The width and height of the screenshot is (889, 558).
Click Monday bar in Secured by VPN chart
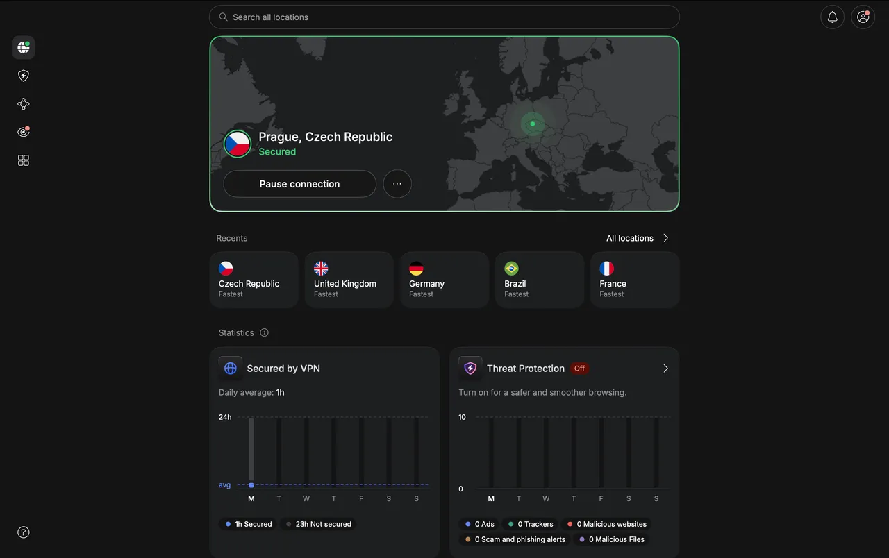tap(251, 453)
